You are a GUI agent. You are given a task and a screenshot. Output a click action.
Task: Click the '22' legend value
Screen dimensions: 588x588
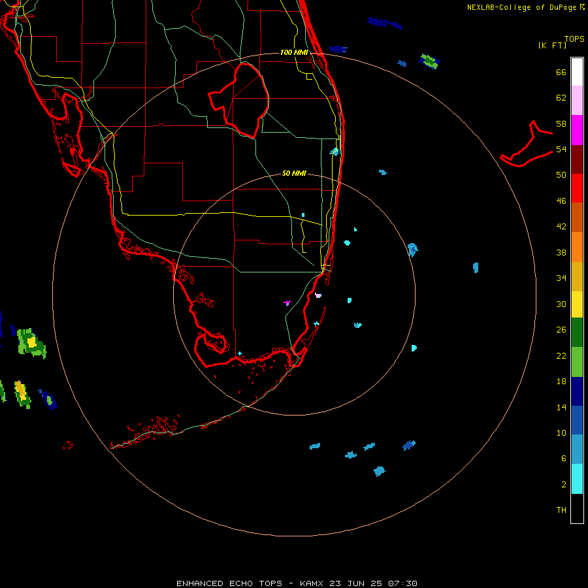(x=561, y=356)
